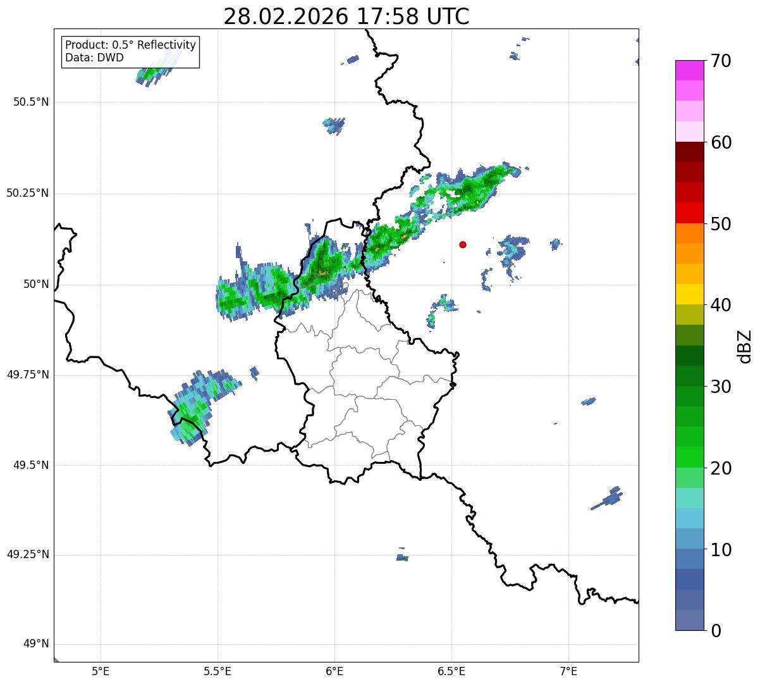Click the title 28.02.2026 17:58 UTC

tap(346, 16)
